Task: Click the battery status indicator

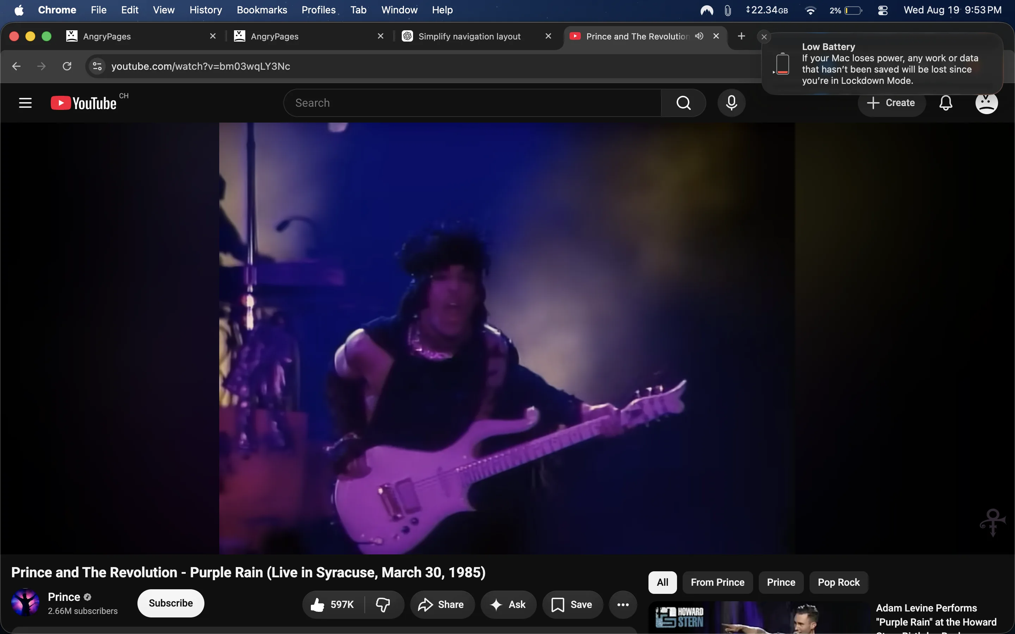Action: (x=846, y=10)
